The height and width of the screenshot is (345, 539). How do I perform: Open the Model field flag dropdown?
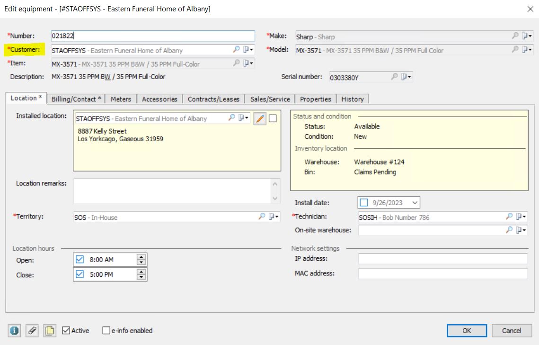tap(527, 50)
